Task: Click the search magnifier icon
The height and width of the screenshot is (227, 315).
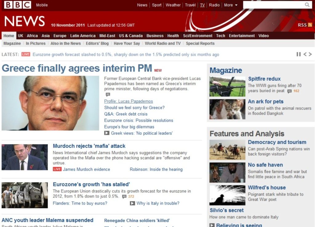Action: (x=307, y=5)
